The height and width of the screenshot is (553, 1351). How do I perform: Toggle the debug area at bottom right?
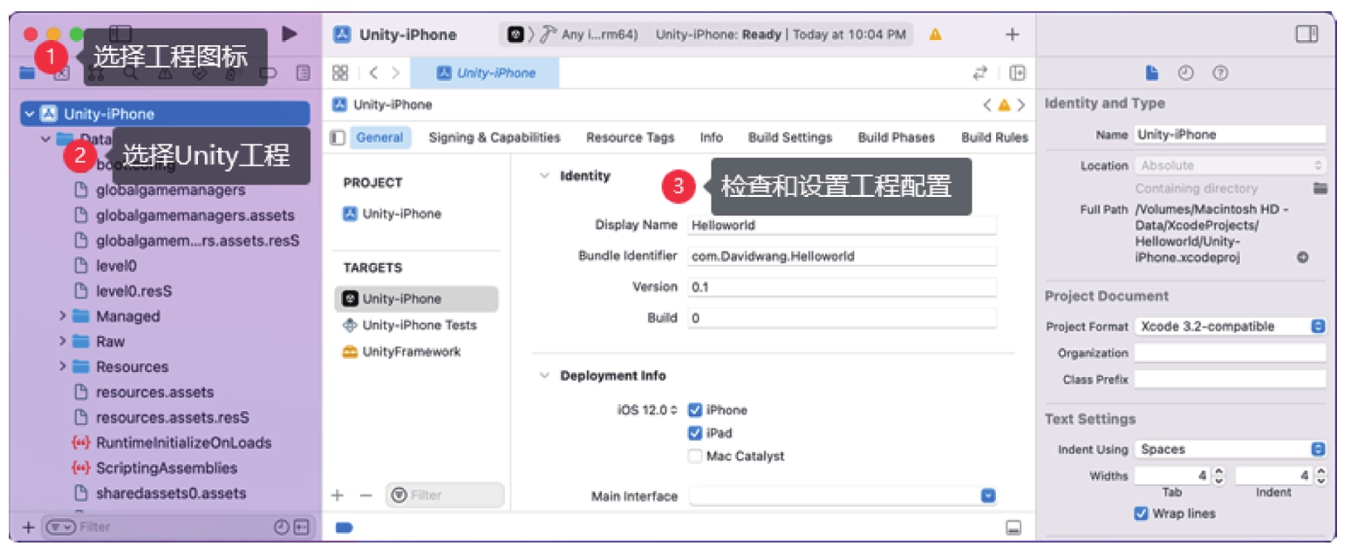click(1013, 527)
